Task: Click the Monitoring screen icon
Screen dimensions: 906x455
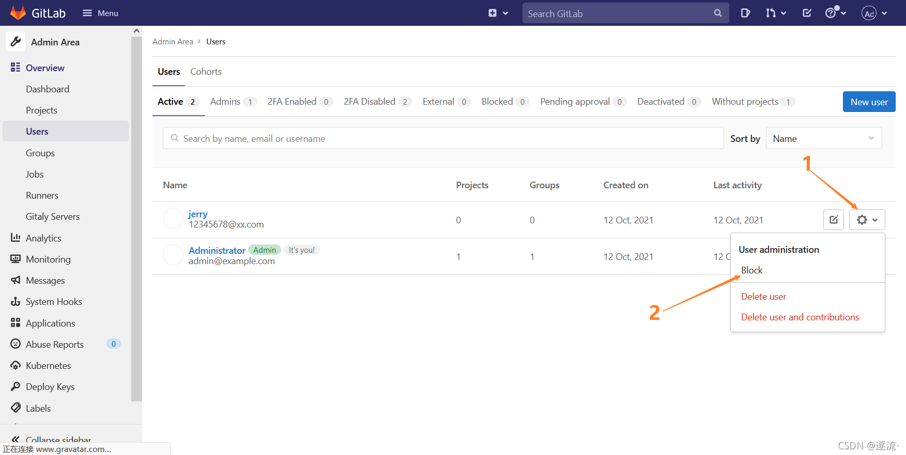Action: click(x=16, y=259)
